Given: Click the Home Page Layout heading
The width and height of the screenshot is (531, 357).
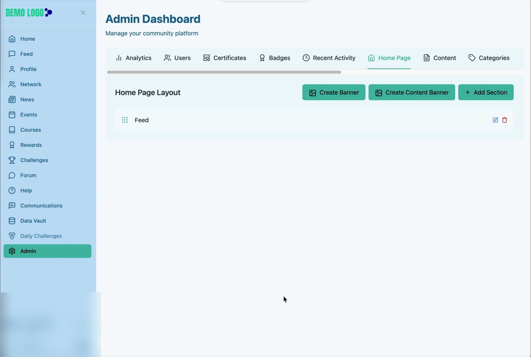Looking at the screenshot, I should point(148,93).
